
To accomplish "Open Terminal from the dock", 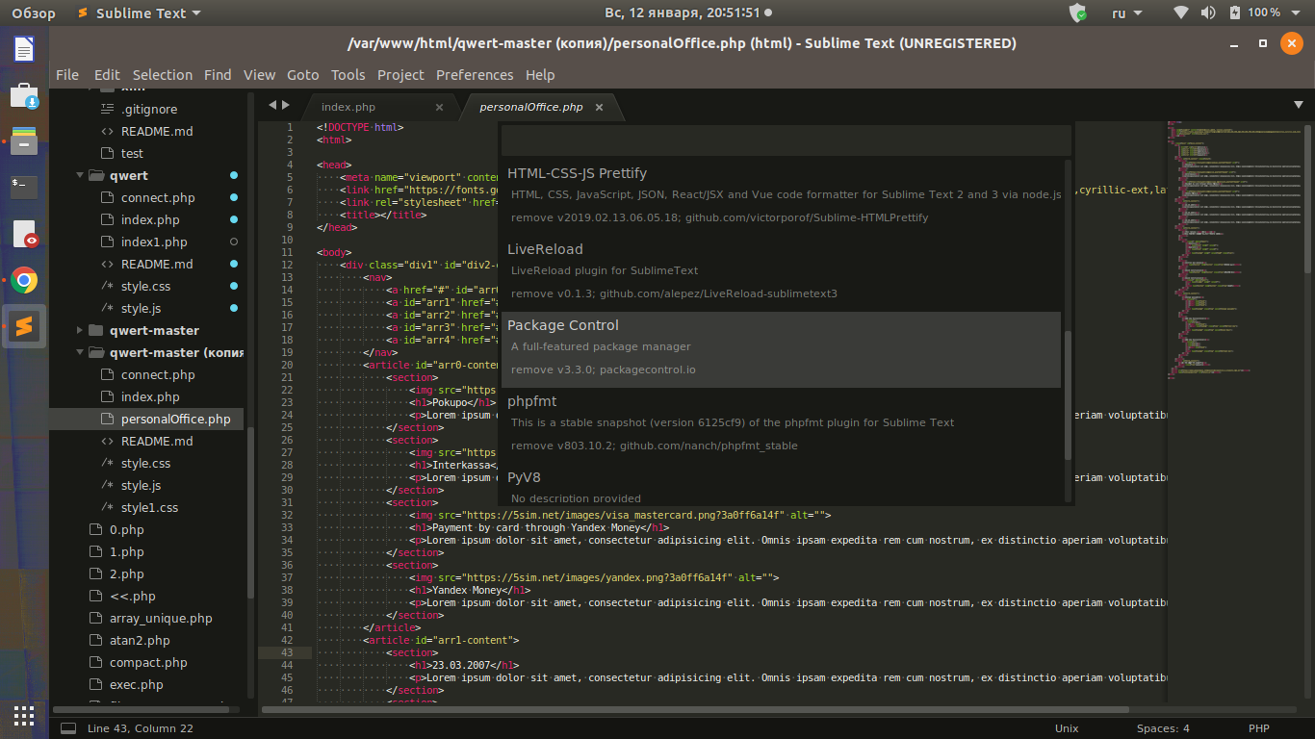I will (24, 186).
